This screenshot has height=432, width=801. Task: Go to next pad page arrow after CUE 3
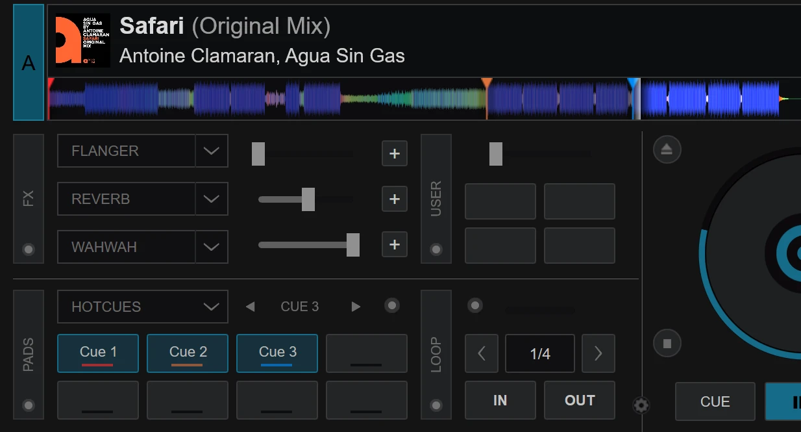click(356, 307)
